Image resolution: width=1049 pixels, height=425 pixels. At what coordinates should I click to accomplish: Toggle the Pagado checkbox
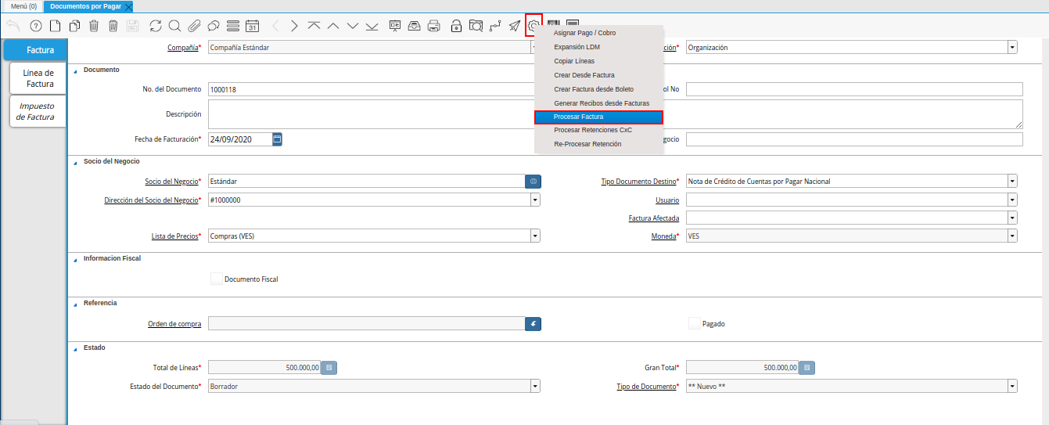[694, 323]
